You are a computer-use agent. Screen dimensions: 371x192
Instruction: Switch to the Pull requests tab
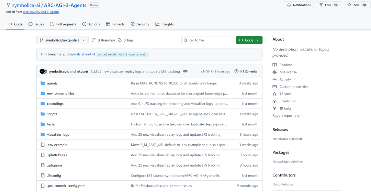[63, 24]
